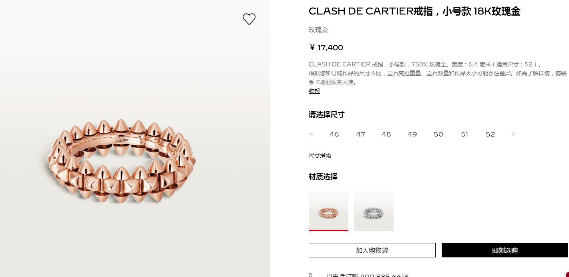Select the rose gold material swatch
The height and width of the screenshot is (277, 569).
coord(328,211)
